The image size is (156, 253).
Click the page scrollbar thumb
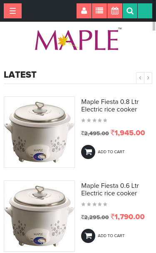click(154, 26)
